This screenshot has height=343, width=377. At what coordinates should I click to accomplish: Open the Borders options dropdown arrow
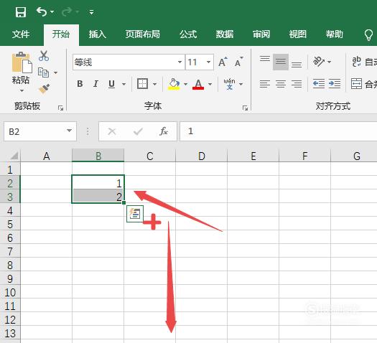(x=155, y=84)
